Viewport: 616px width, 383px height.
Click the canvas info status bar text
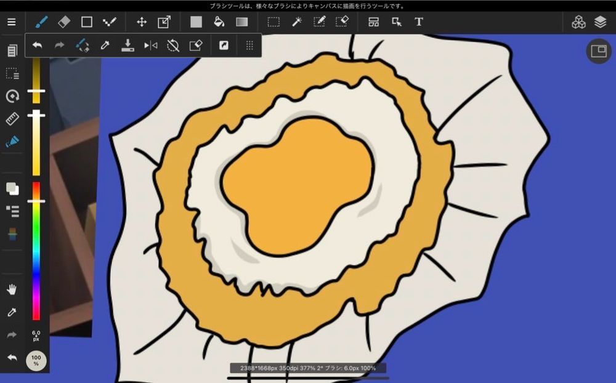click(308, 368)
